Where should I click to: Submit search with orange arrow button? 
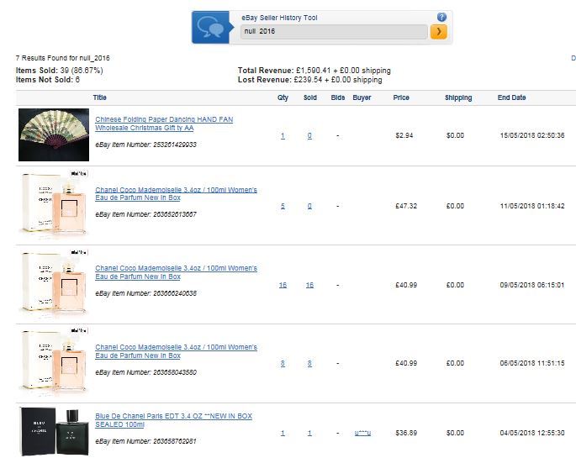(x=439, y=32)
